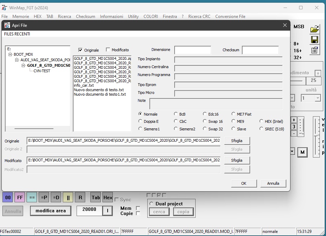Viewport: 326px width, 236px height.
Task: Click the OK button
Action: point(244,183)
